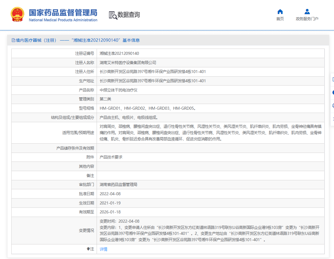The width and height of the screenshot is (334, 259).
Task: Click effective date 2021-01-19
Action: pyautogui.click(x=110, y=203)
